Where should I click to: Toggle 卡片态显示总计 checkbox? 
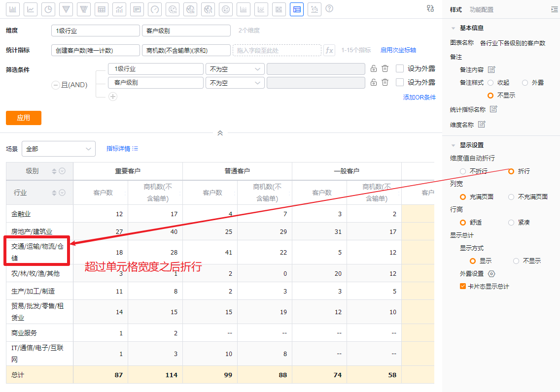[x=463, y=286]
